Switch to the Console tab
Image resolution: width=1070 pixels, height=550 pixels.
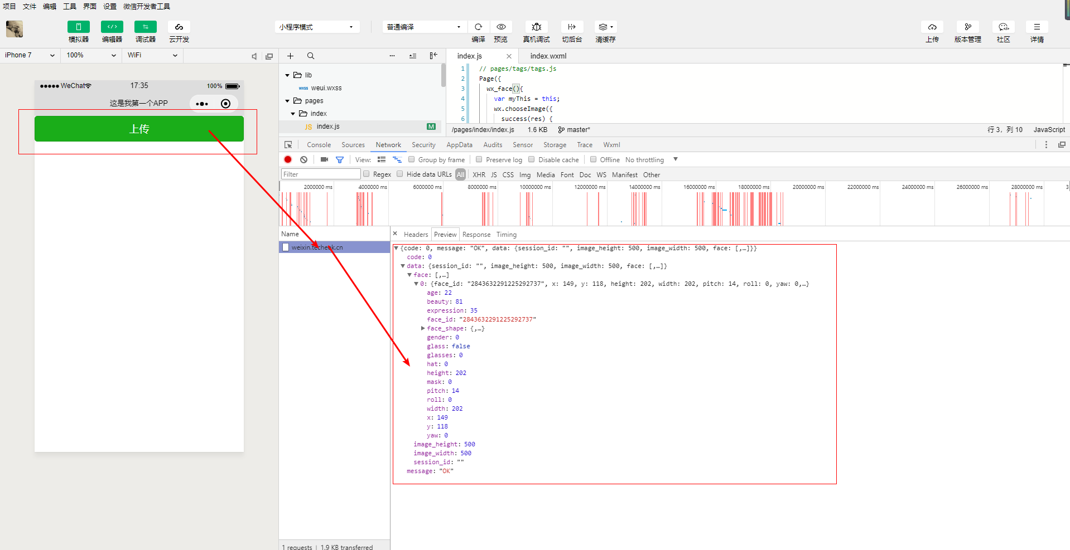[x=319, y=145]
